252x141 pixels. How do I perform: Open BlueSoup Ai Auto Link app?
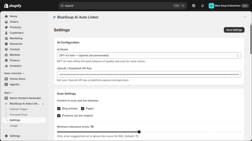click(25, 104)
